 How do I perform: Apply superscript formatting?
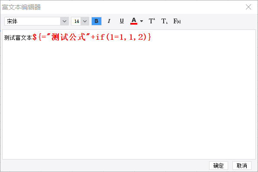click(152, 21)
